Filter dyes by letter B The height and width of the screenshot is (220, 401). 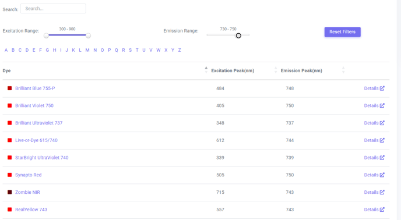coord(13,50)
